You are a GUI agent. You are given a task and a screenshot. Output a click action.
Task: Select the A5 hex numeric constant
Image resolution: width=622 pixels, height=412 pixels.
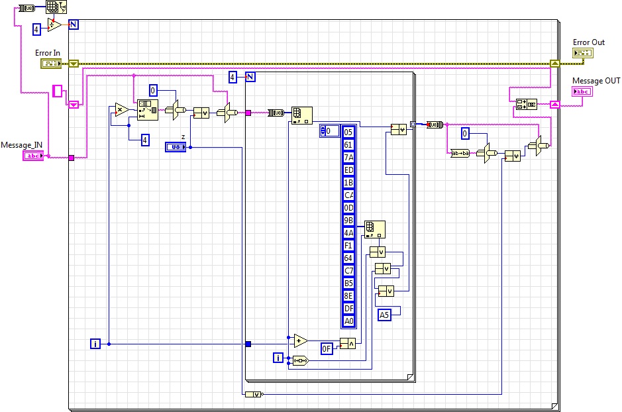384,315
